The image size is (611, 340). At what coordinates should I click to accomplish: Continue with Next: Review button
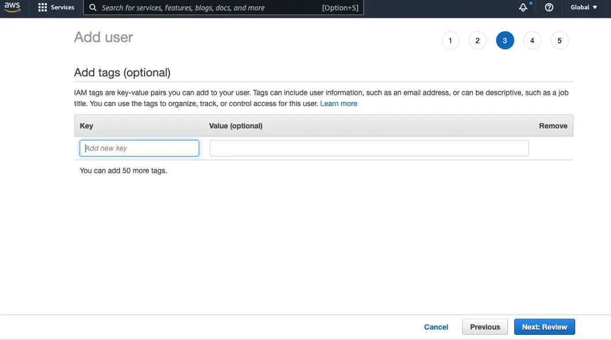coord(544,327)
